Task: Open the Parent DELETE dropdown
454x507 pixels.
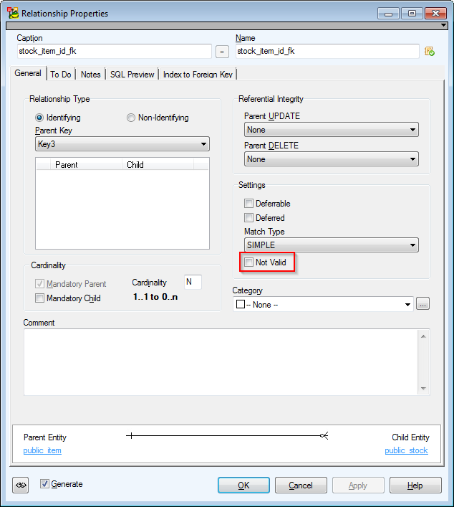Action: point(332,159)
